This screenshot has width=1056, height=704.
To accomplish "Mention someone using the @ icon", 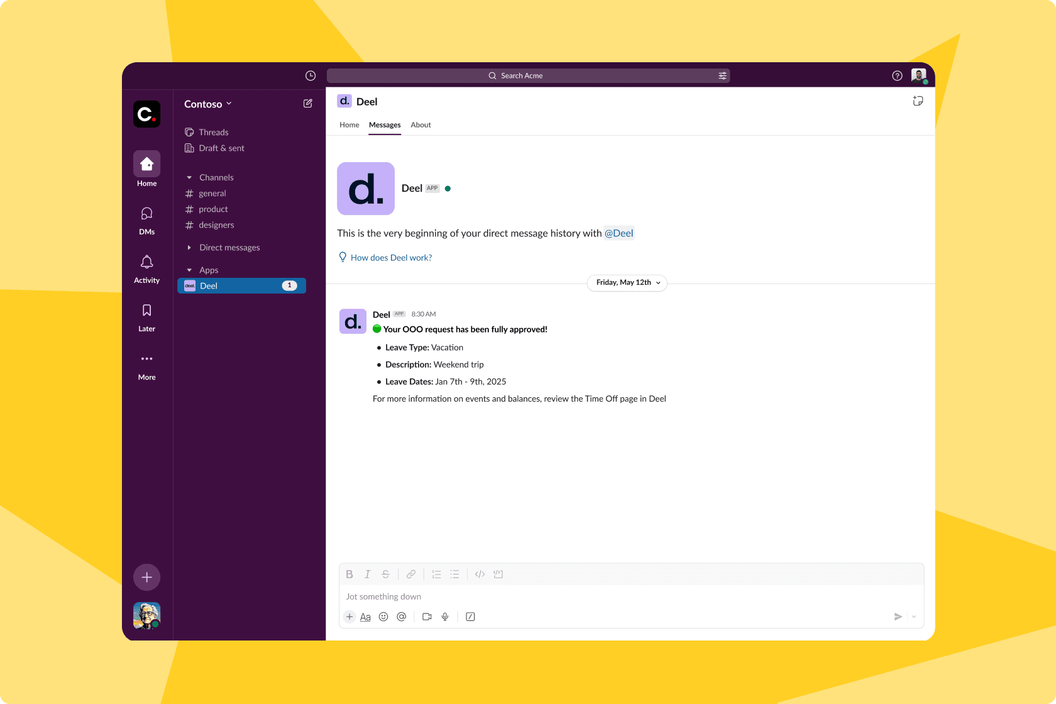I will pyautogui.click(x=402, y=617).
